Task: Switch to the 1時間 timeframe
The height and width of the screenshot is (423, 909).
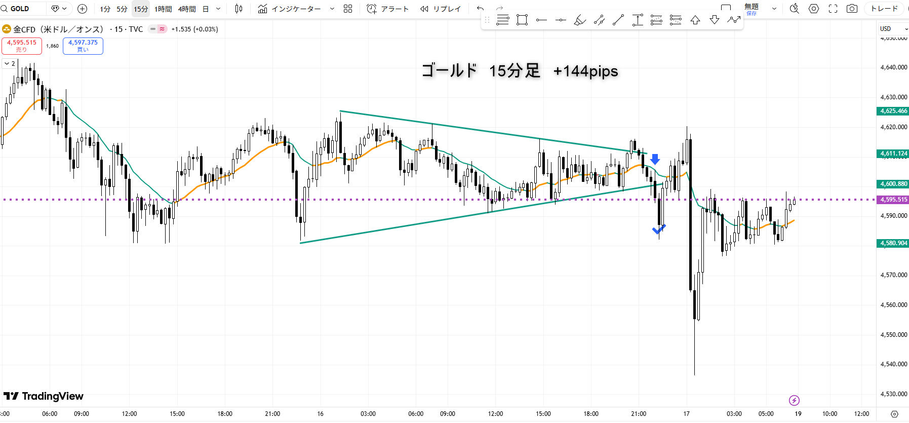Action: [163, 9]
